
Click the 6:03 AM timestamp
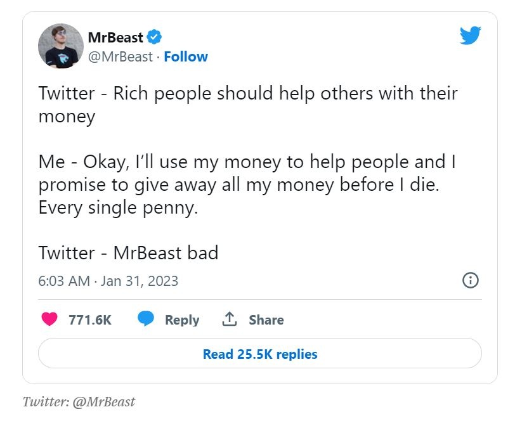coord(63,281)
